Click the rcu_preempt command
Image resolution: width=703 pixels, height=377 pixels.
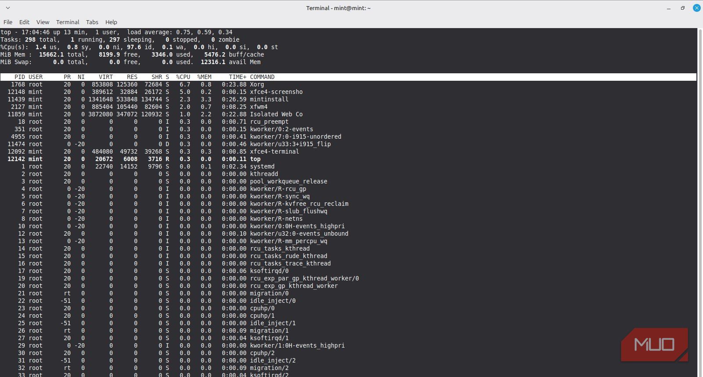[x=269, y=122]
